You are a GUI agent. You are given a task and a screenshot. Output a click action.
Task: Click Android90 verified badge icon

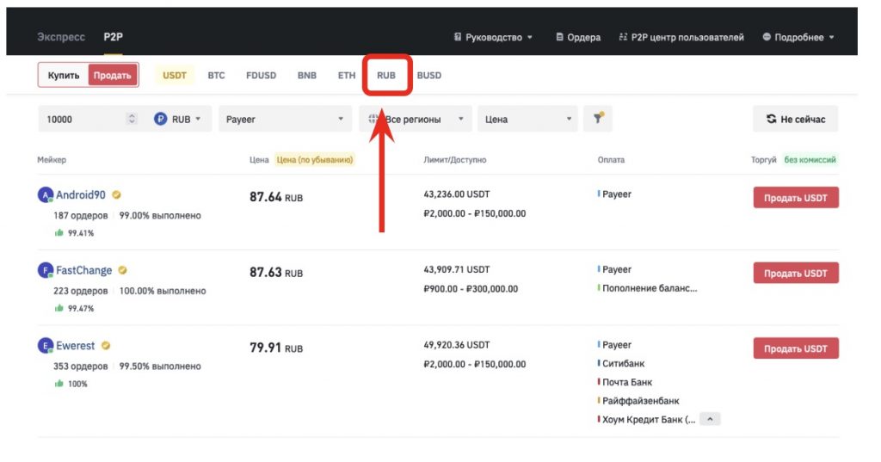pos(116,195)
